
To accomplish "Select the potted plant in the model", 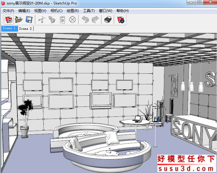I will [x=25, y=118].
